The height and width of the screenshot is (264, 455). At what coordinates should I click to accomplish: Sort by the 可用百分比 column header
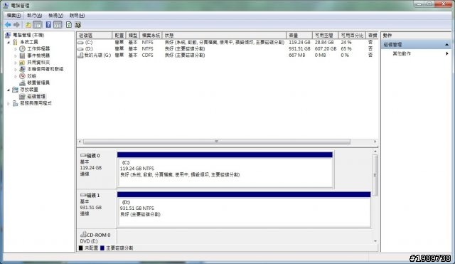(x=352, y=36)
